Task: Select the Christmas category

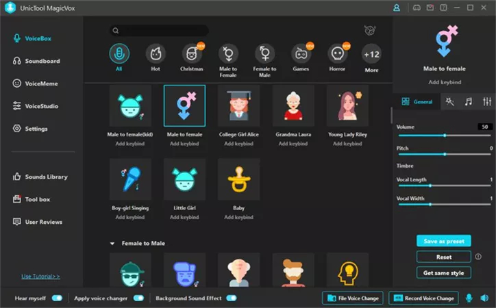Action: pos(192,53)
